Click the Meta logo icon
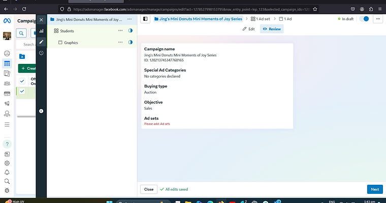This screenshot has width=386, height=203. 7,21
